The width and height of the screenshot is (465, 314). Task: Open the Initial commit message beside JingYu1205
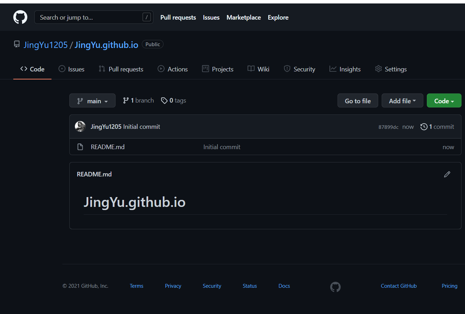click(141, 127)
